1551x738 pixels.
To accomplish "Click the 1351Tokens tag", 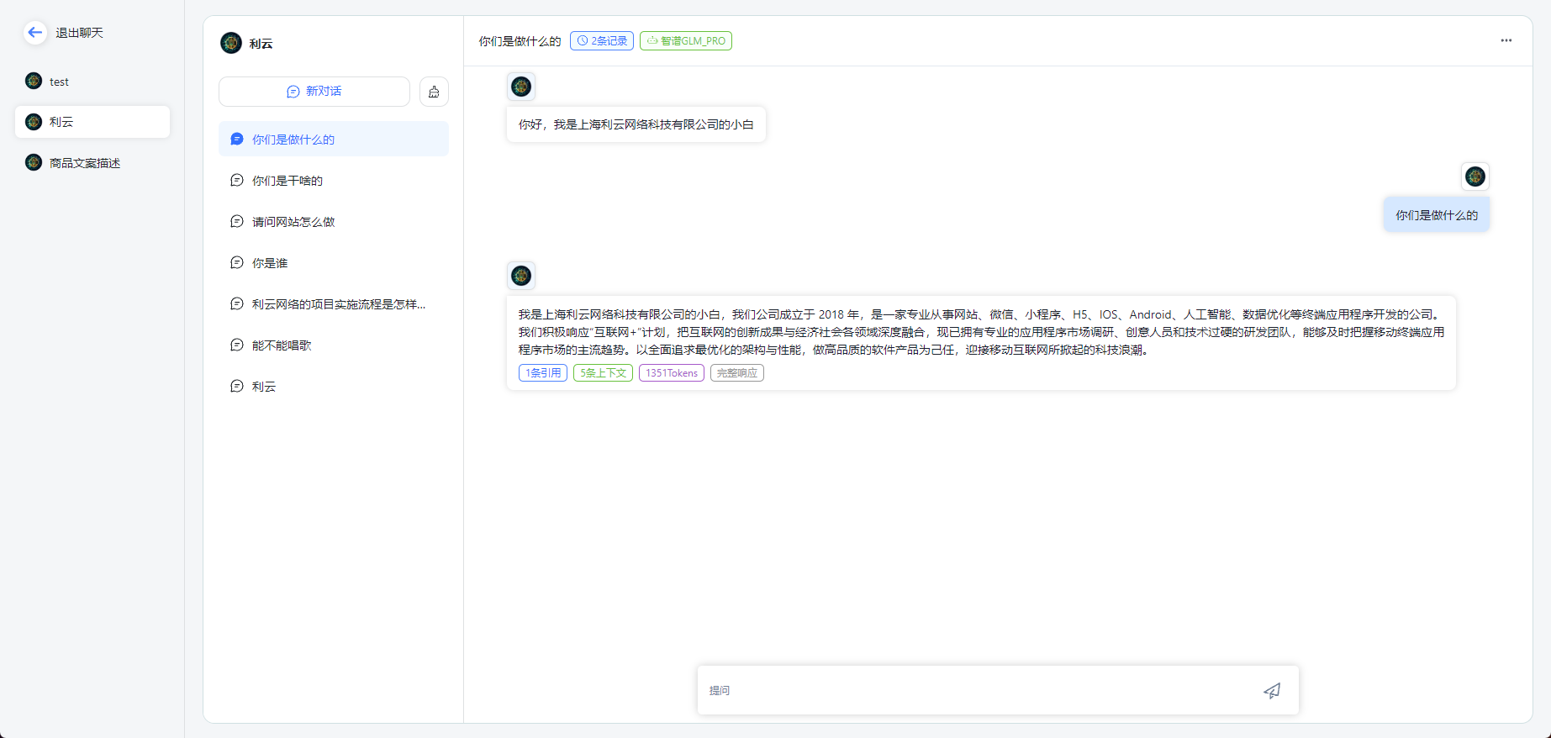I will 672,372.
